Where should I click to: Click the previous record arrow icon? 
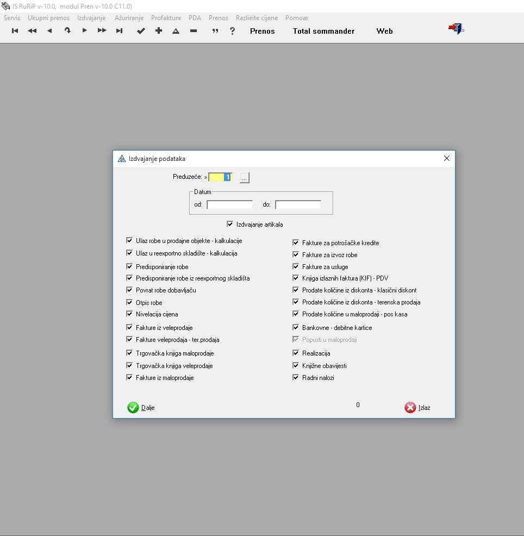[49, 31]
